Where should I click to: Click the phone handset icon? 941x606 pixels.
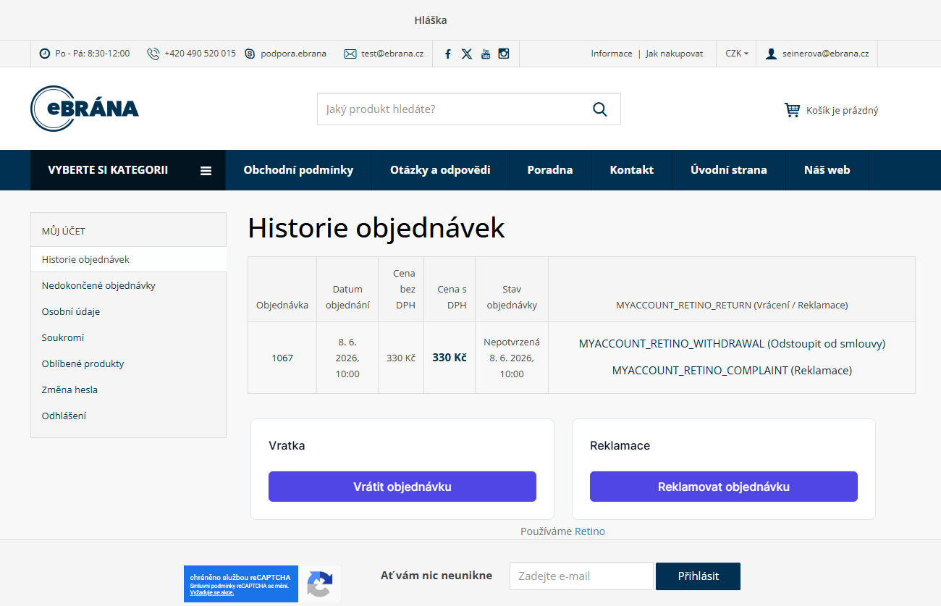pos(153,54)
